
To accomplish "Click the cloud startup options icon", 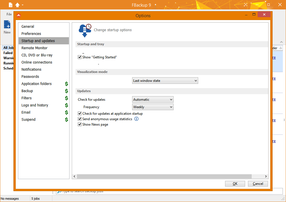I will pyautogui.click(x=85, y=31).
